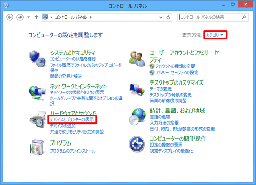Open the Clock, Language and Region icon

point(137,116)
